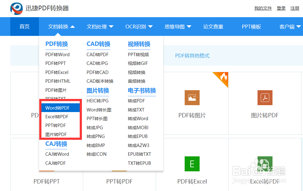Select PDF转PPT in the dropdown menu

pyautogui.click(x=55, y=63)
